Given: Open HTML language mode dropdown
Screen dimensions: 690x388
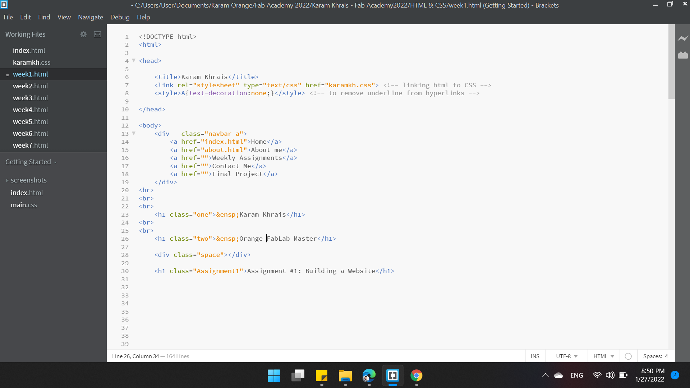Looking at the screenshot, I should tap(604, 356).
